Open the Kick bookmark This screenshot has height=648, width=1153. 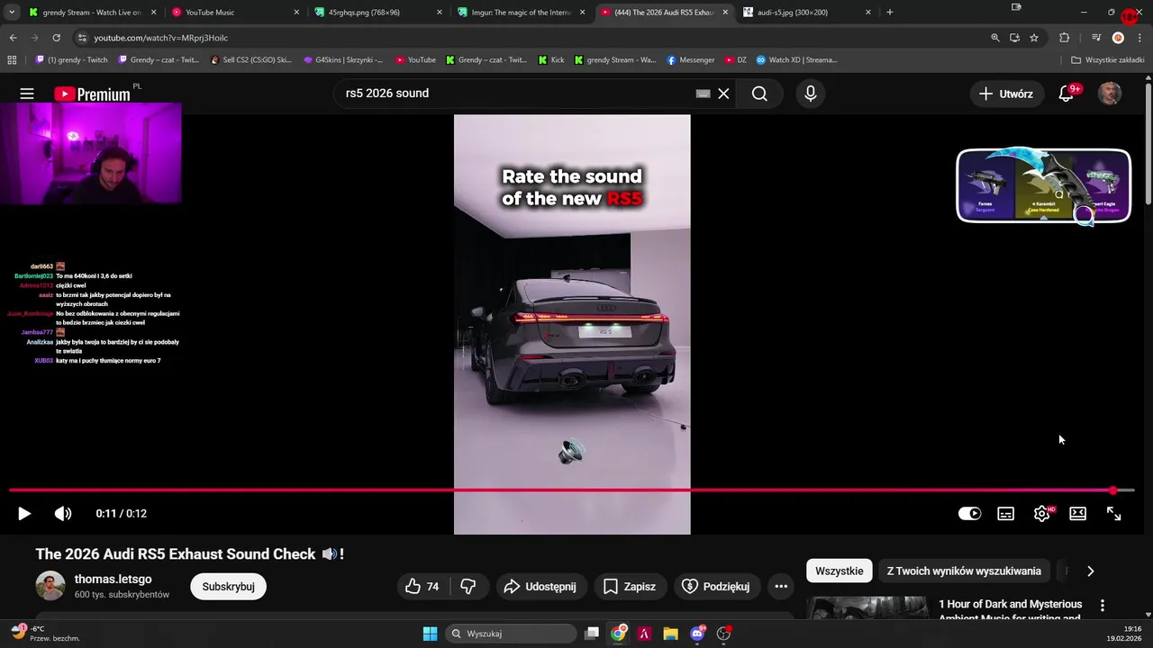coord(551,60)
